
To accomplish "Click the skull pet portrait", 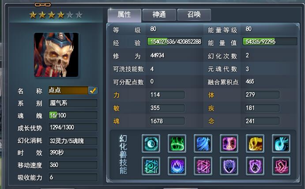I will (x=56, y=55).
